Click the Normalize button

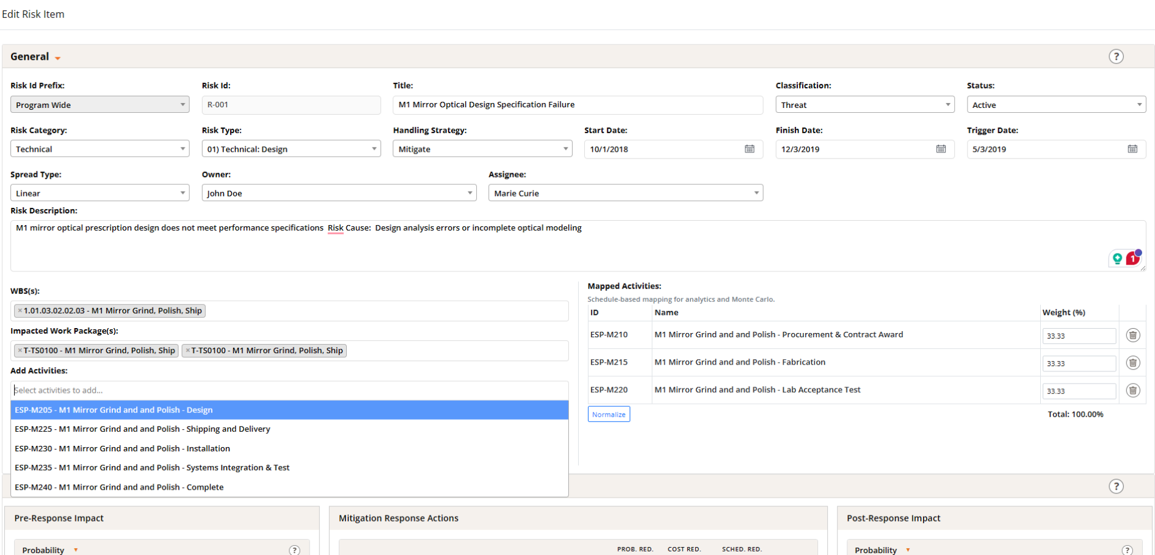(609, 414)
